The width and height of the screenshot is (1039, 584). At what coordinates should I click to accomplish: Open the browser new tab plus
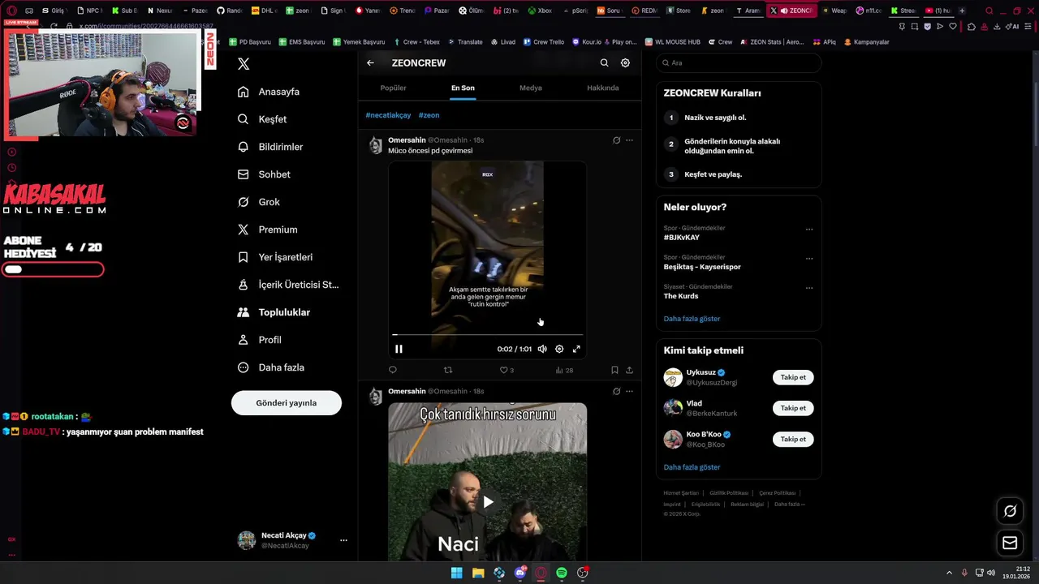962,11
